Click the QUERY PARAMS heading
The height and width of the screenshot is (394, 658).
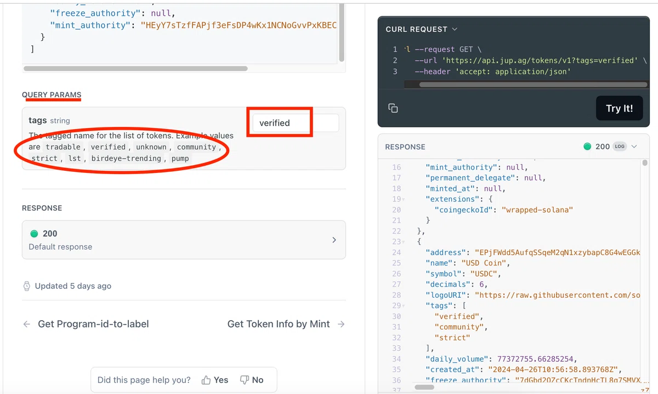click(x=52, y=95)
